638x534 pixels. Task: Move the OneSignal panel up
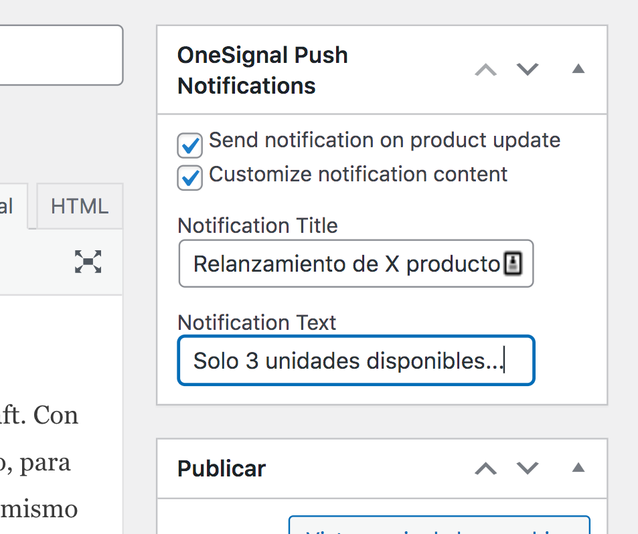pos(485,69)
